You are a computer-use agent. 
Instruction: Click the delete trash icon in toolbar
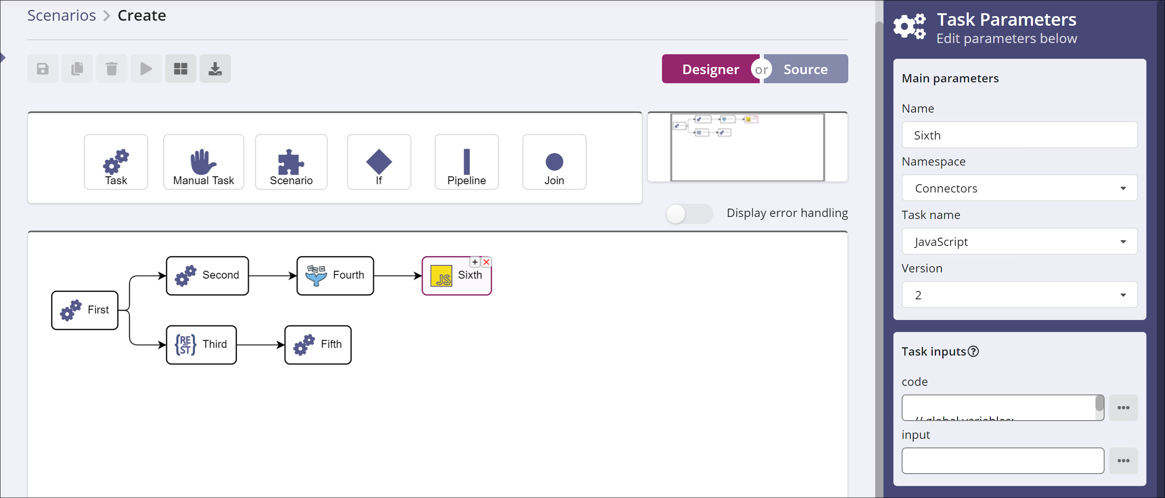click(x=112, y=69)
